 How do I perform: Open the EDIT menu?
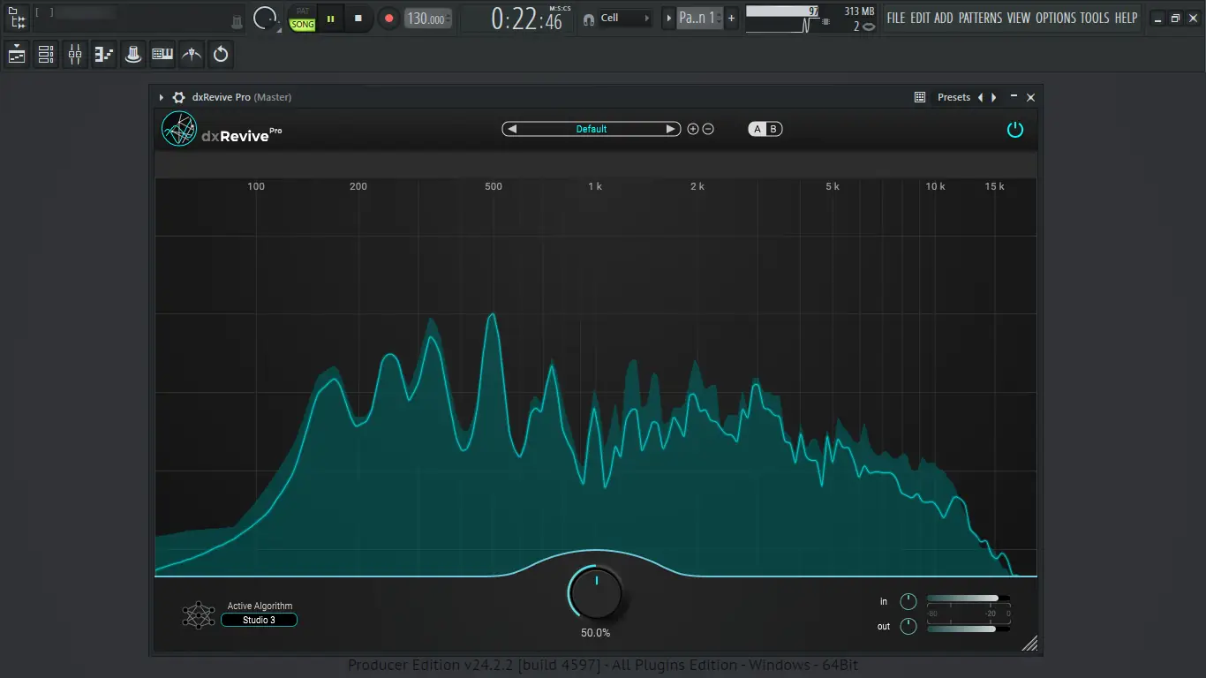(920, 18)
